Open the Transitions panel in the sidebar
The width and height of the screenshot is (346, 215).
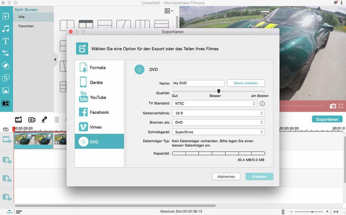coord(6,53)
